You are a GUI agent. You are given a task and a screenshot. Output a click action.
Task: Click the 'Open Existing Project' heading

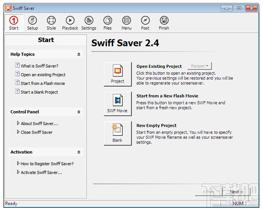tap(159, 66)
